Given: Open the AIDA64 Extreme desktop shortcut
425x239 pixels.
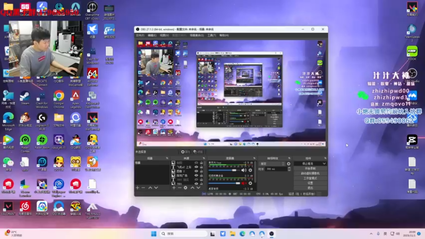Looking at the screenshot, I should pyautogui.click(x=92, y=78).
